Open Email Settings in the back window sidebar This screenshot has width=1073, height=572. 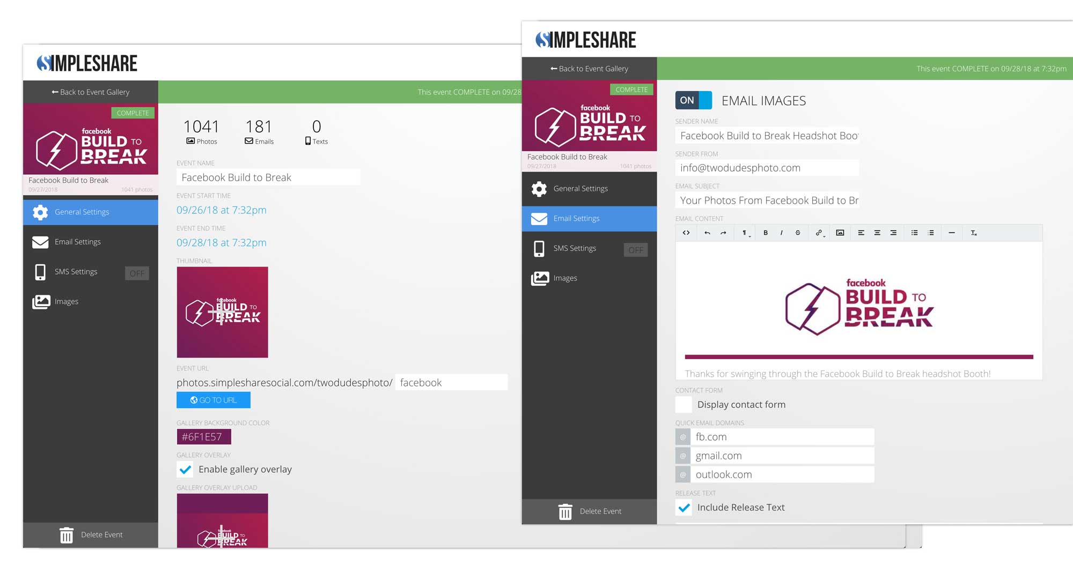[x=91, y=242]
